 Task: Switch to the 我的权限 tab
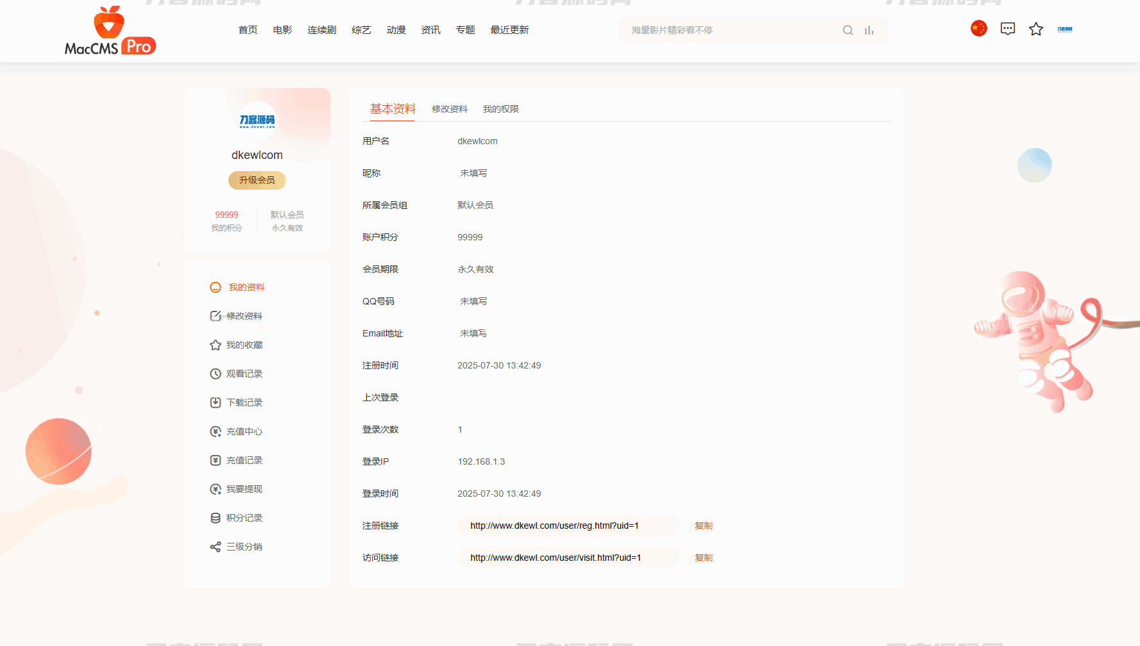500,109
